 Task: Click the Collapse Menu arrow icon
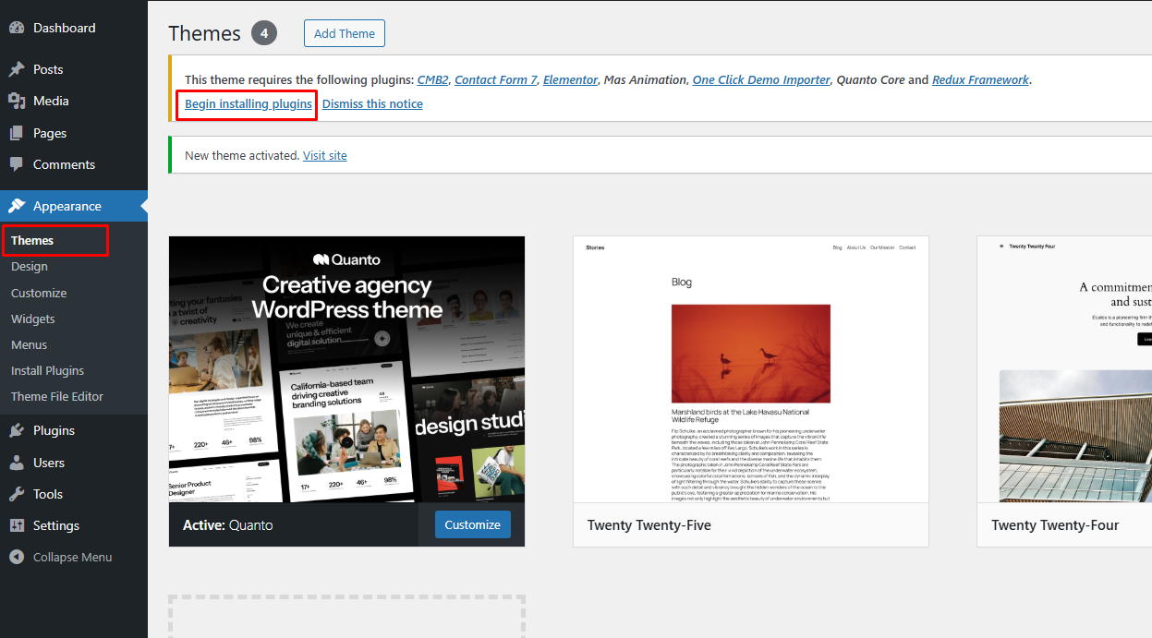17,557
